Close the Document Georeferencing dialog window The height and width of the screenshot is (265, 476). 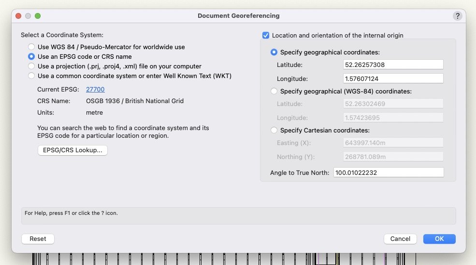19,16
